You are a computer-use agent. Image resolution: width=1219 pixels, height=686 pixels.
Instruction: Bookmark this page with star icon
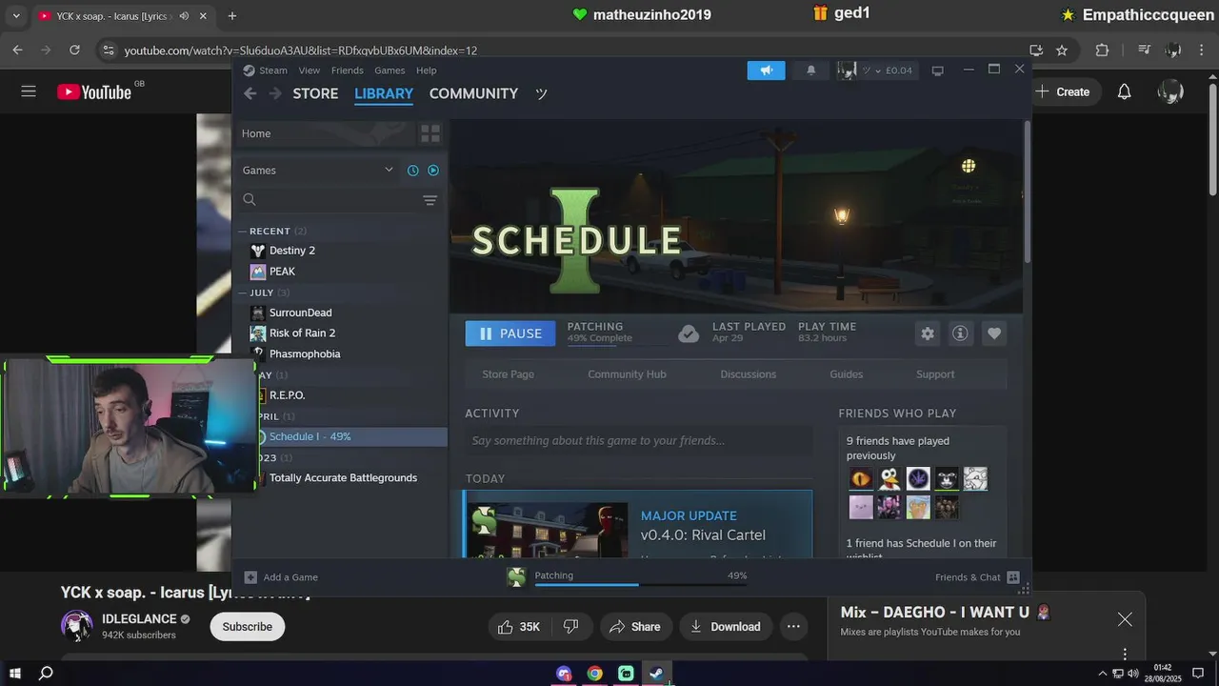point(1062,50)
